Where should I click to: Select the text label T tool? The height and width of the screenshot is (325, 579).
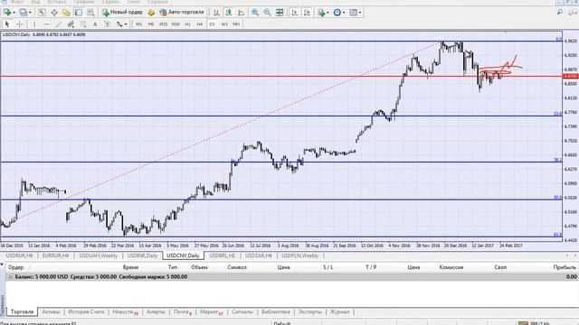pos(107,24)
